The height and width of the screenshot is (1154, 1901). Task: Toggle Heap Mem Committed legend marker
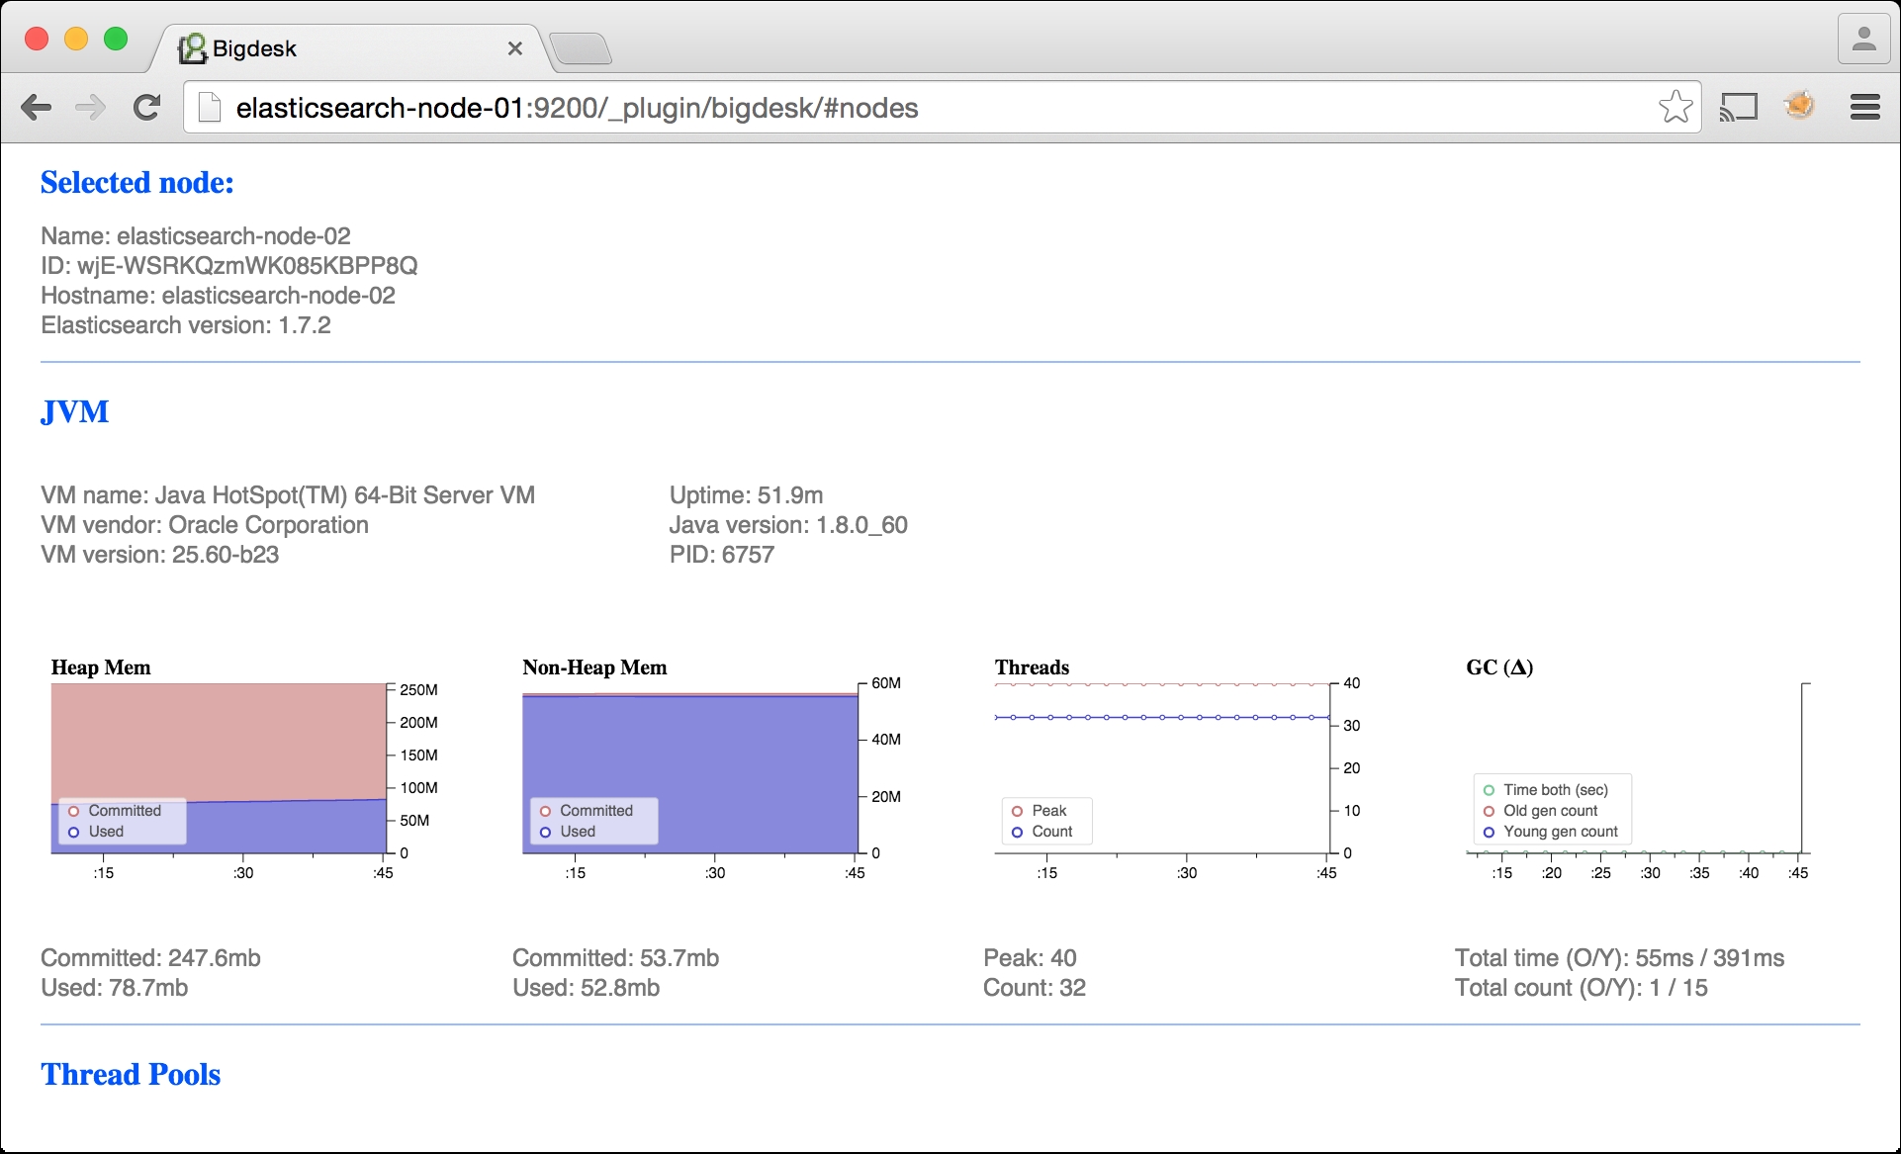point(74,811)
